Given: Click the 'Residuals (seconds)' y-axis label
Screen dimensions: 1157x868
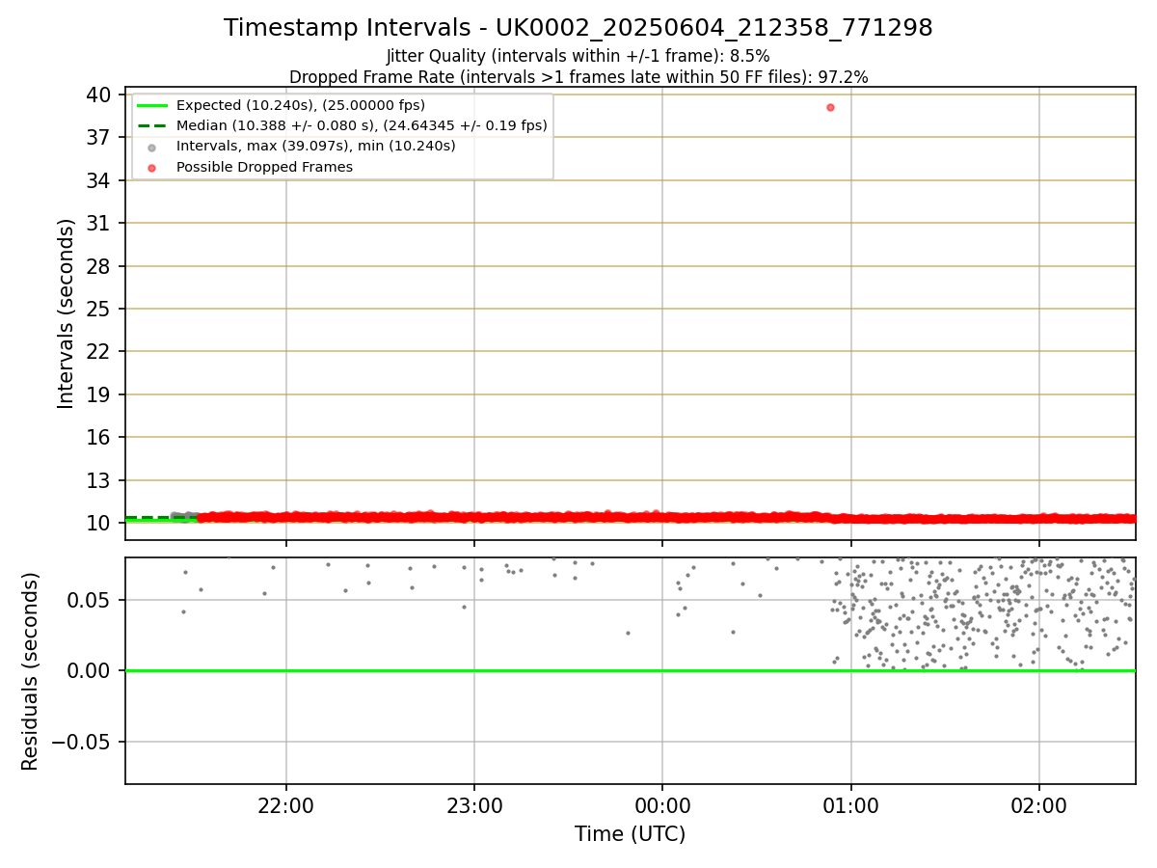Looking at the screenshot, I should pyautogui.click(x=31, y=671).
